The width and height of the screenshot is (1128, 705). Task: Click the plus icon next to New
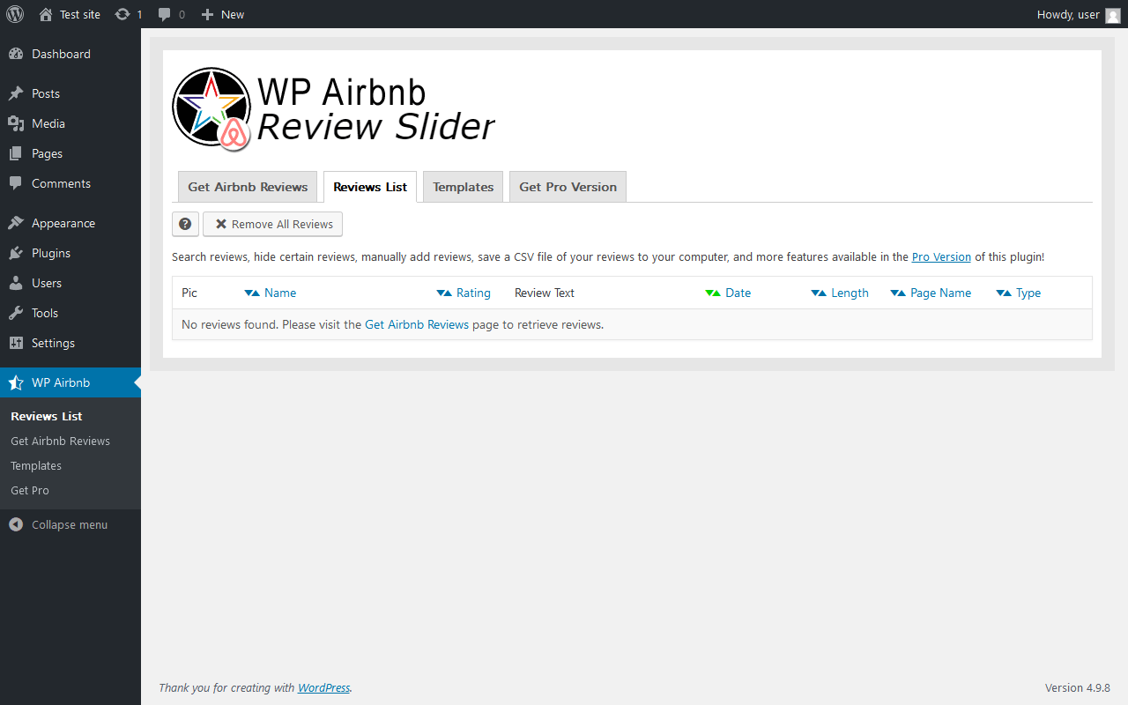[207, 14]
